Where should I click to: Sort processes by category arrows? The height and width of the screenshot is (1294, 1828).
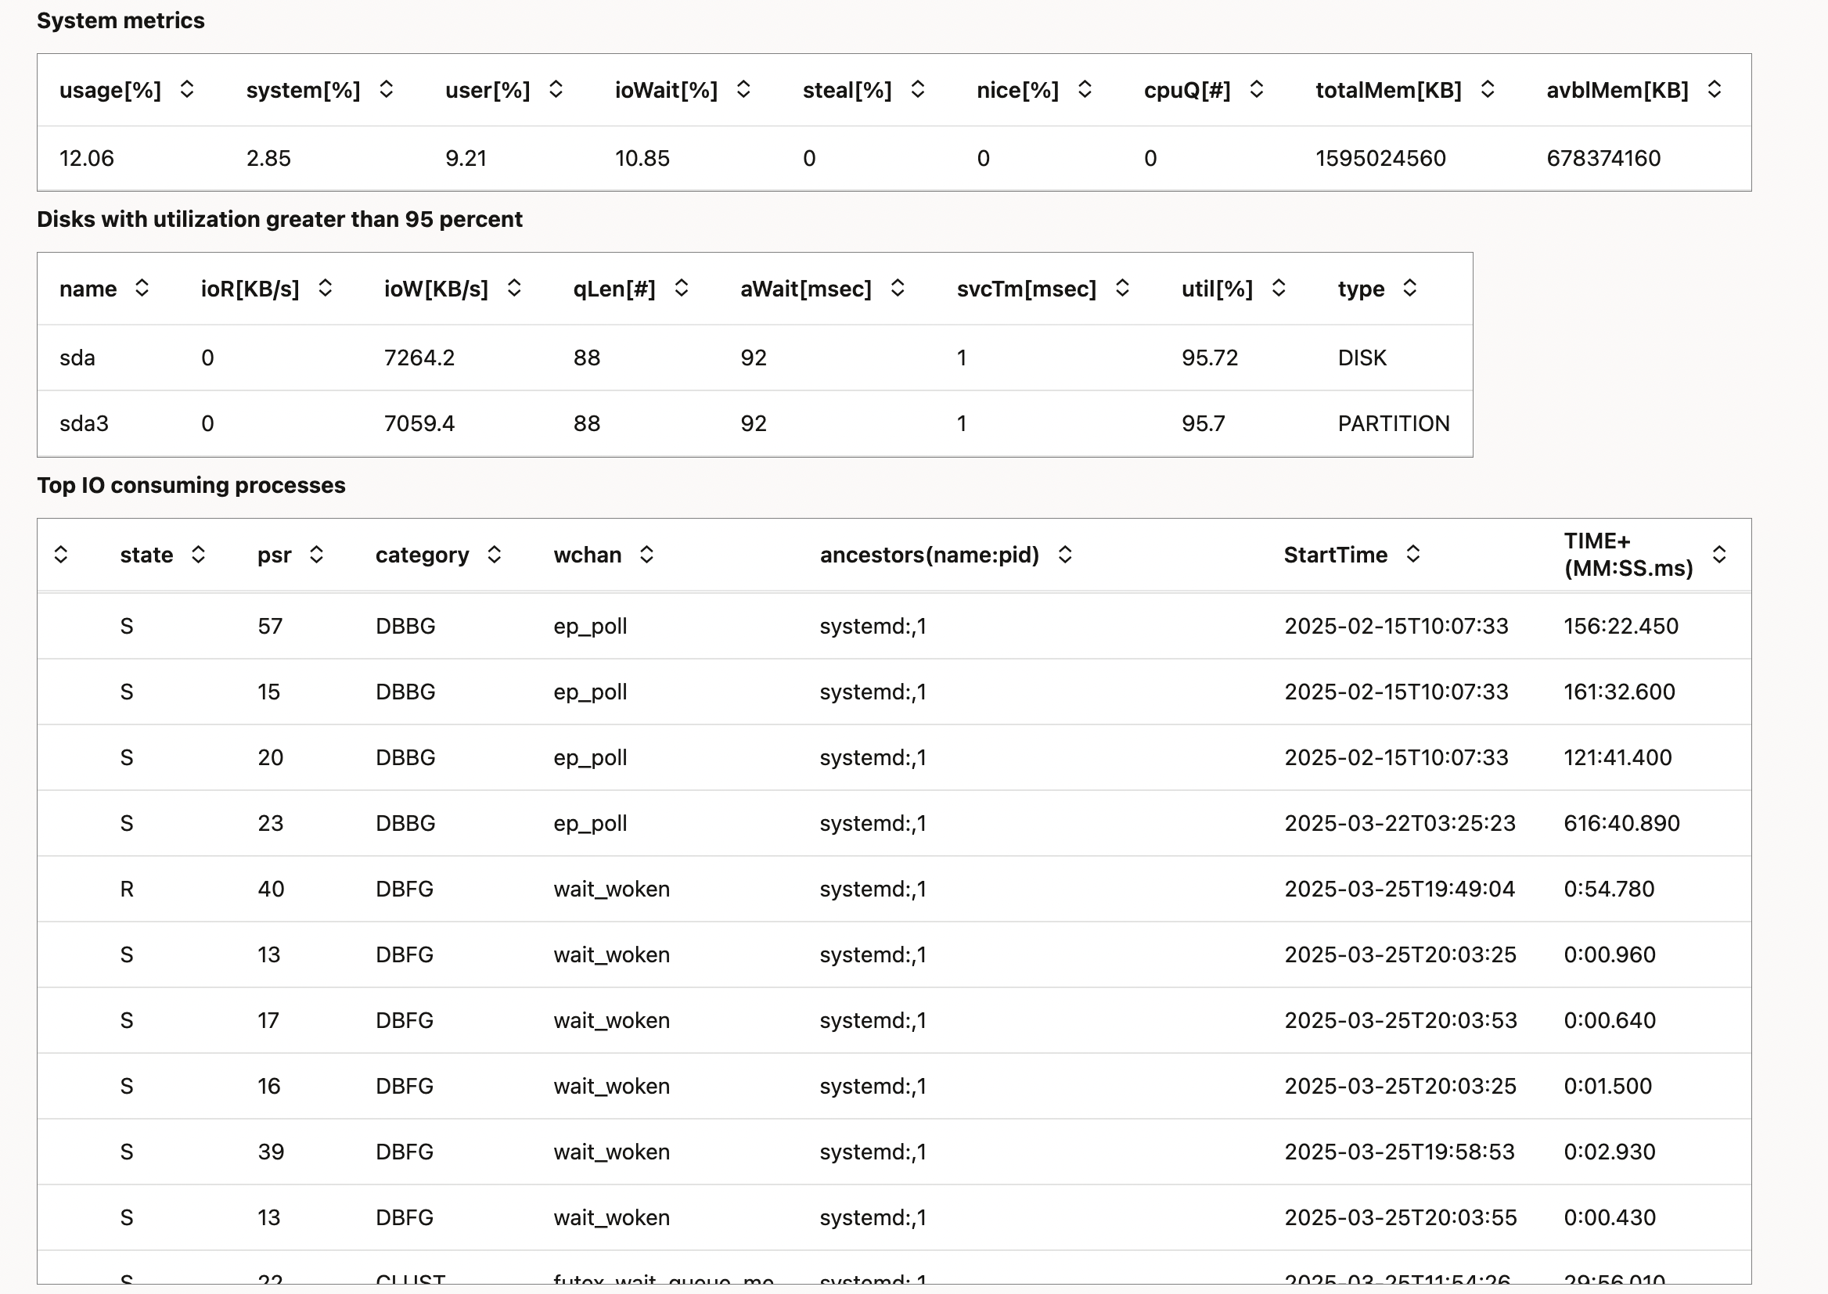pos(494,554)
